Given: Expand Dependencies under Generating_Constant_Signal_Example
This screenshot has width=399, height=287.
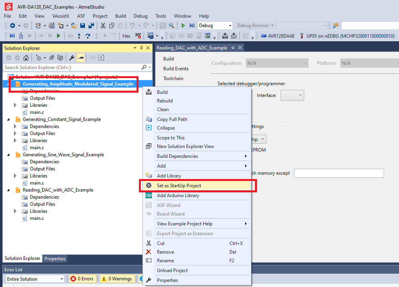Looking at the screenshot, I should (x=15, y=126).
